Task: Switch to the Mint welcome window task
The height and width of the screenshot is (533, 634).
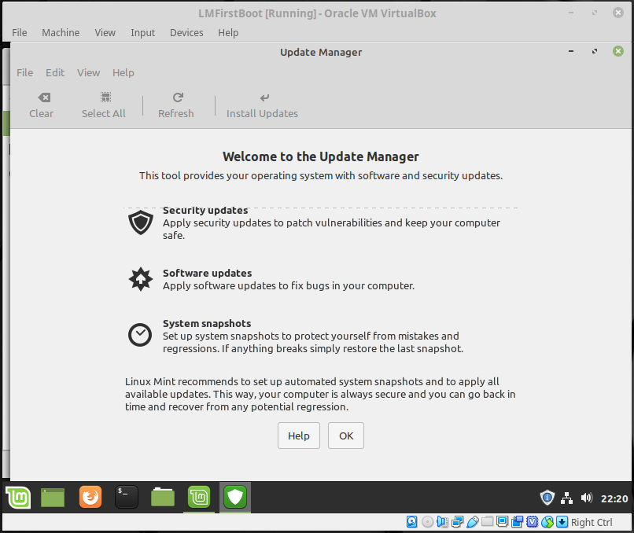Action: tap(199, 497)
